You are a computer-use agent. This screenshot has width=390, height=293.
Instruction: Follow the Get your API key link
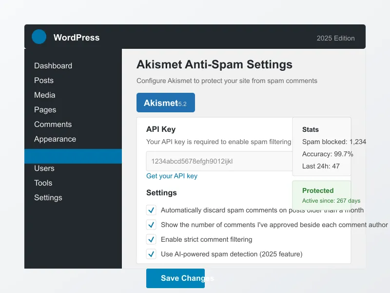pyautogui.click(x=172, y=176)
